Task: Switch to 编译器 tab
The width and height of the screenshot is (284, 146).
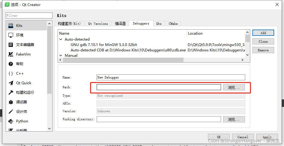Action: (120, 24)
